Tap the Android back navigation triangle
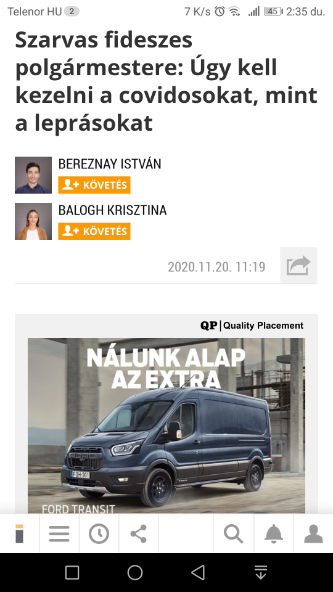The height and width of the screenshot is (592, 333). (198, 572)
